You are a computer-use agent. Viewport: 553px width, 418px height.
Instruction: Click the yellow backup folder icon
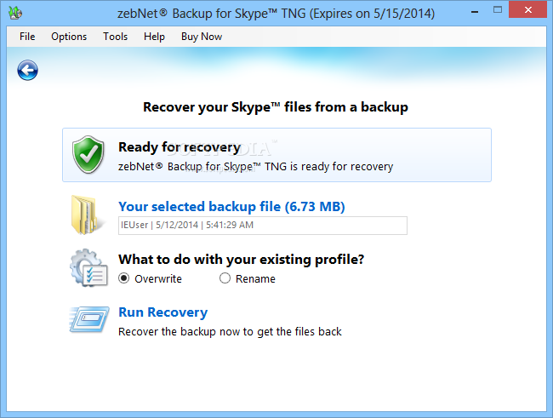tap(88, 215)
